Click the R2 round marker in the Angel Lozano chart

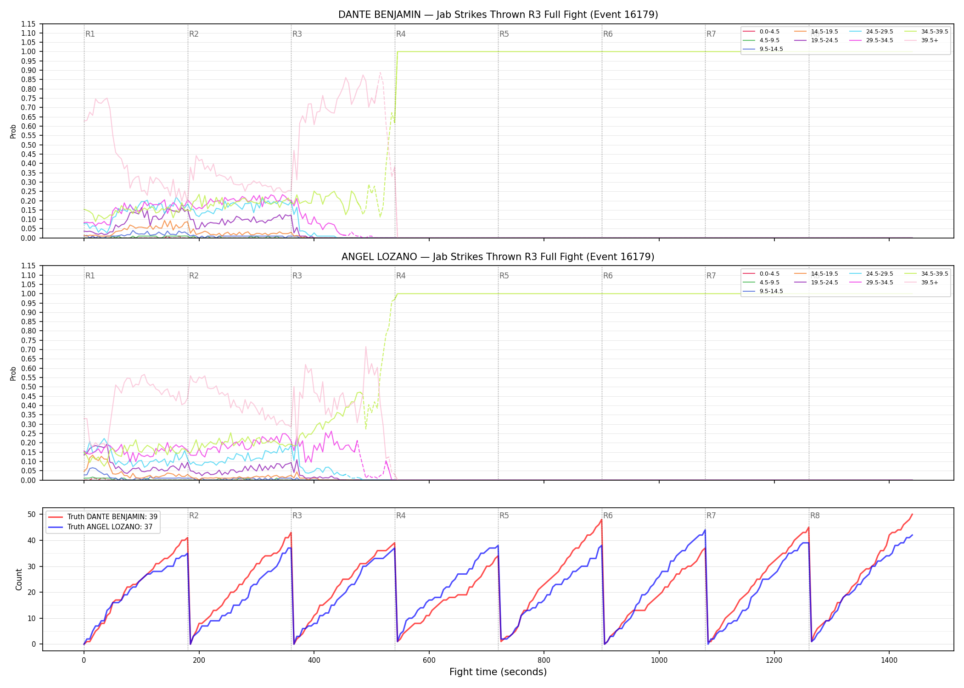pos(194,276)
